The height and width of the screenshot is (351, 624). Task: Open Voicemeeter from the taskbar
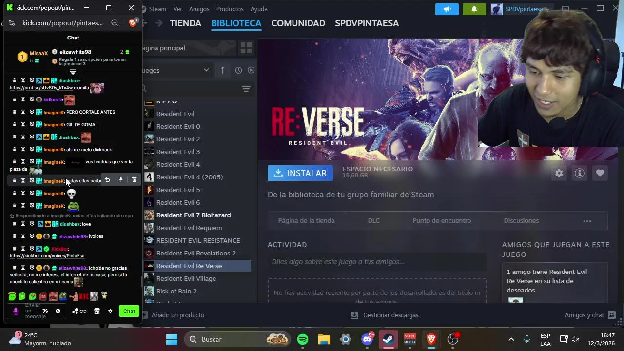click(410, 339)
